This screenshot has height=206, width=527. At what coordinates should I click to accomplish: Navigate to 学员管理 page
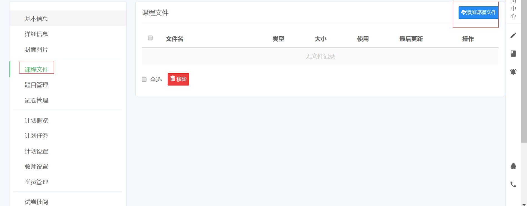click(36, 182)
